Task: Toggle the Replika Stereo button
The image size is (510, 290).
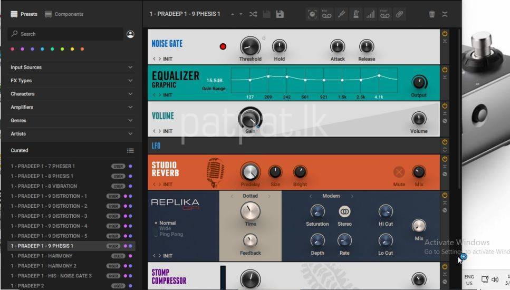Action: point(344,211)
